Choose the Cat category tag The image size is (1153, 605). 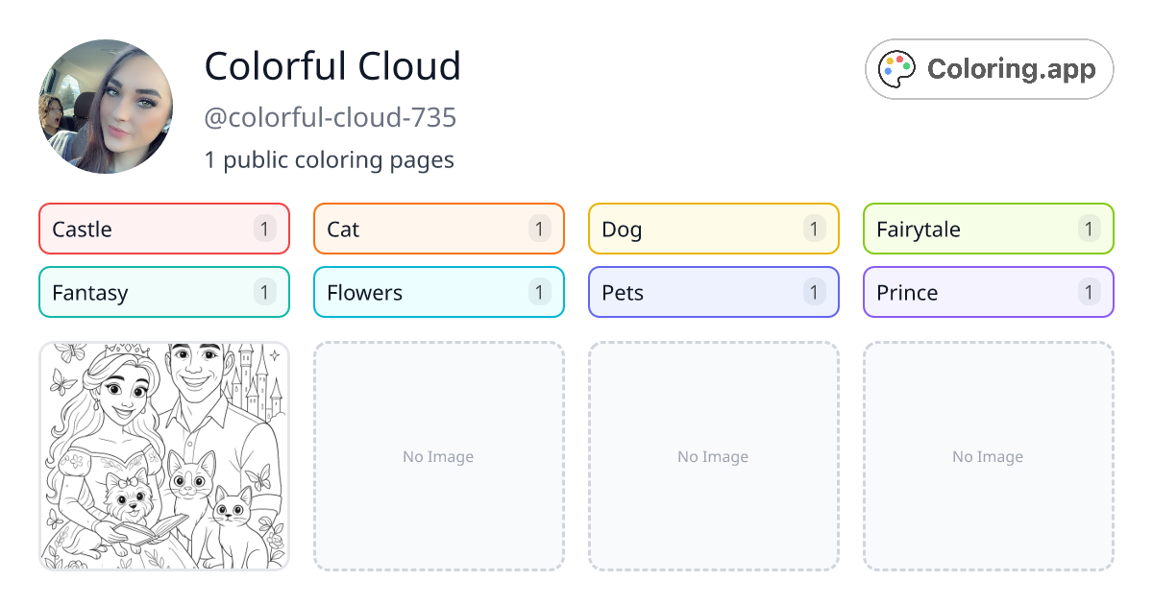(438, 229)
